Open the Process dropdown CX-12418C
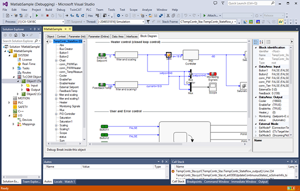 63,22
